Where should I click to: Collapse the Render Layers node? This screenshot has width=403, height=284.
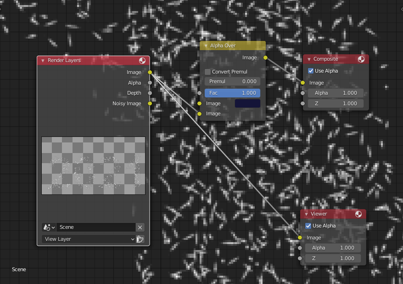tap(42, 60)
